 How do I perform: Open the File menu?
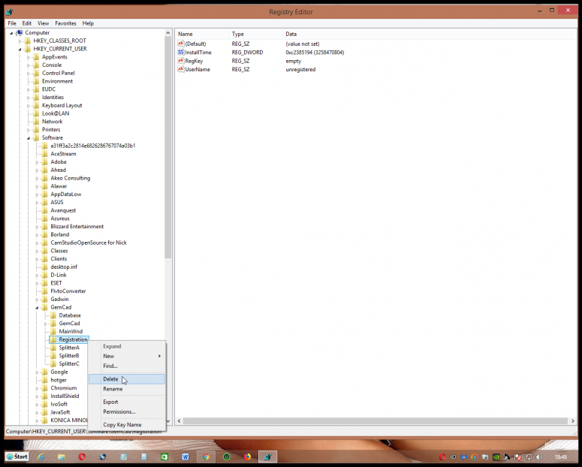12,23
